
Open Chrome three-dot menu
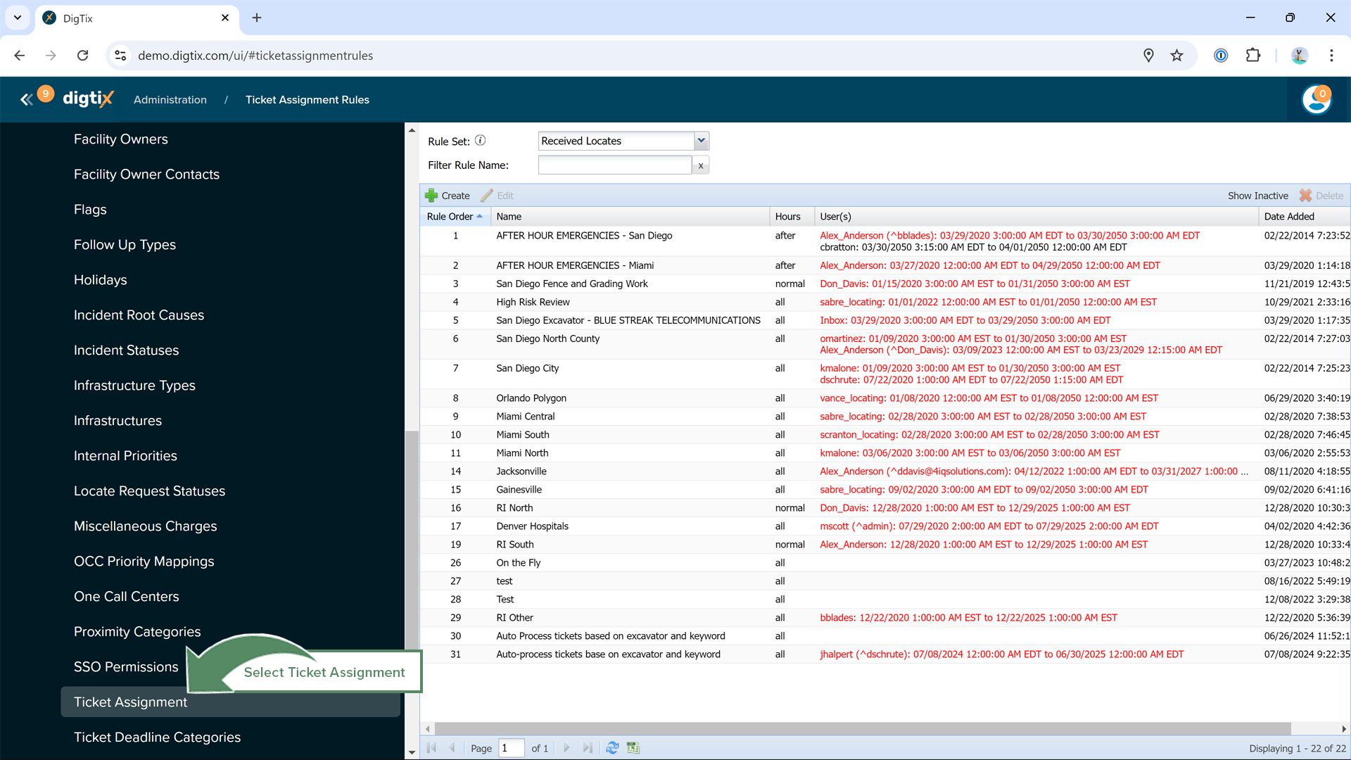(x=1331, y=56)
